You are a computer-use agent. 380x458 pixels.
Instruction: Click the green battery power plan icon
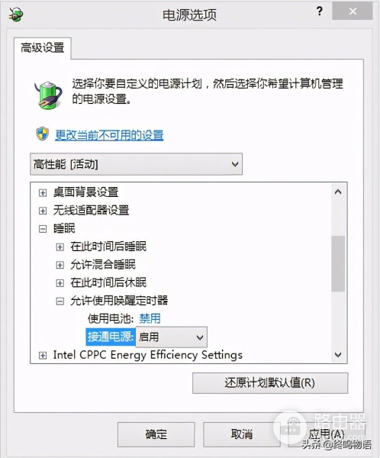pos(48,95)
